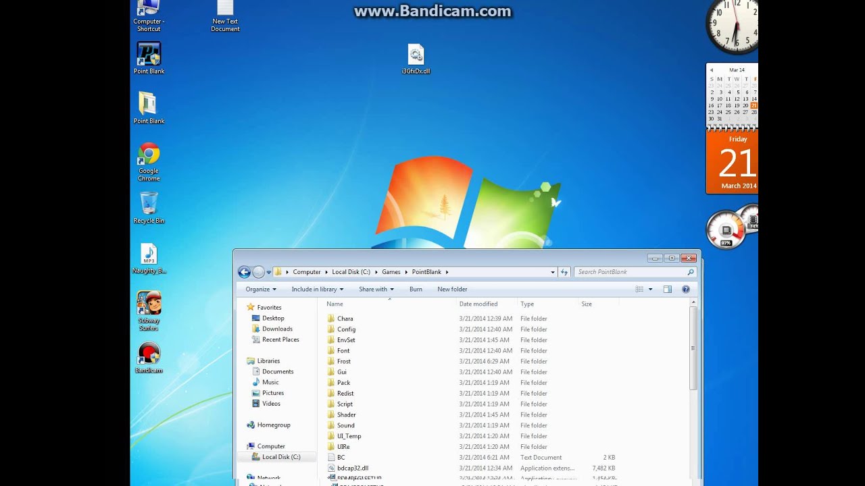
Task: Open the New Text Document desktop icon
Action: [x=225, y=16]
